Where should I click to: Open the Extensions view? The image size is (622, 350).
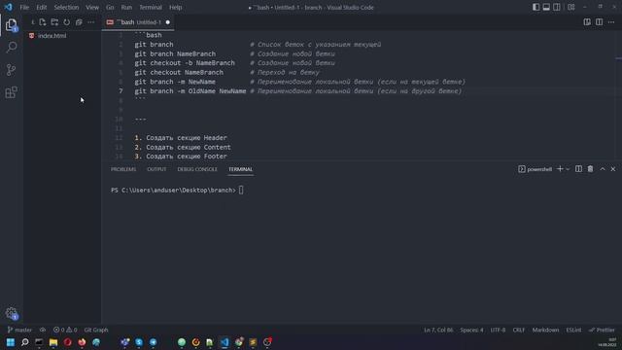pos(11,92)
